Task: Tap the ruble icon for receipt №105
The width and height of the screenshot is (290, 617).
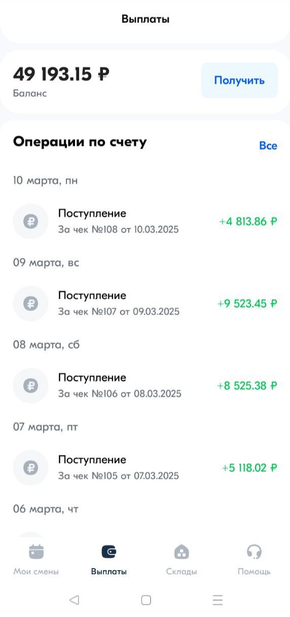Action: 30,468
